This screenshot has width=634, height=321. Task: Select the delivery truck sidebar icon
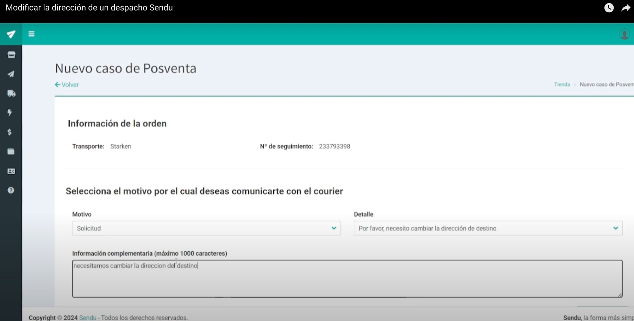click(11, 93)
